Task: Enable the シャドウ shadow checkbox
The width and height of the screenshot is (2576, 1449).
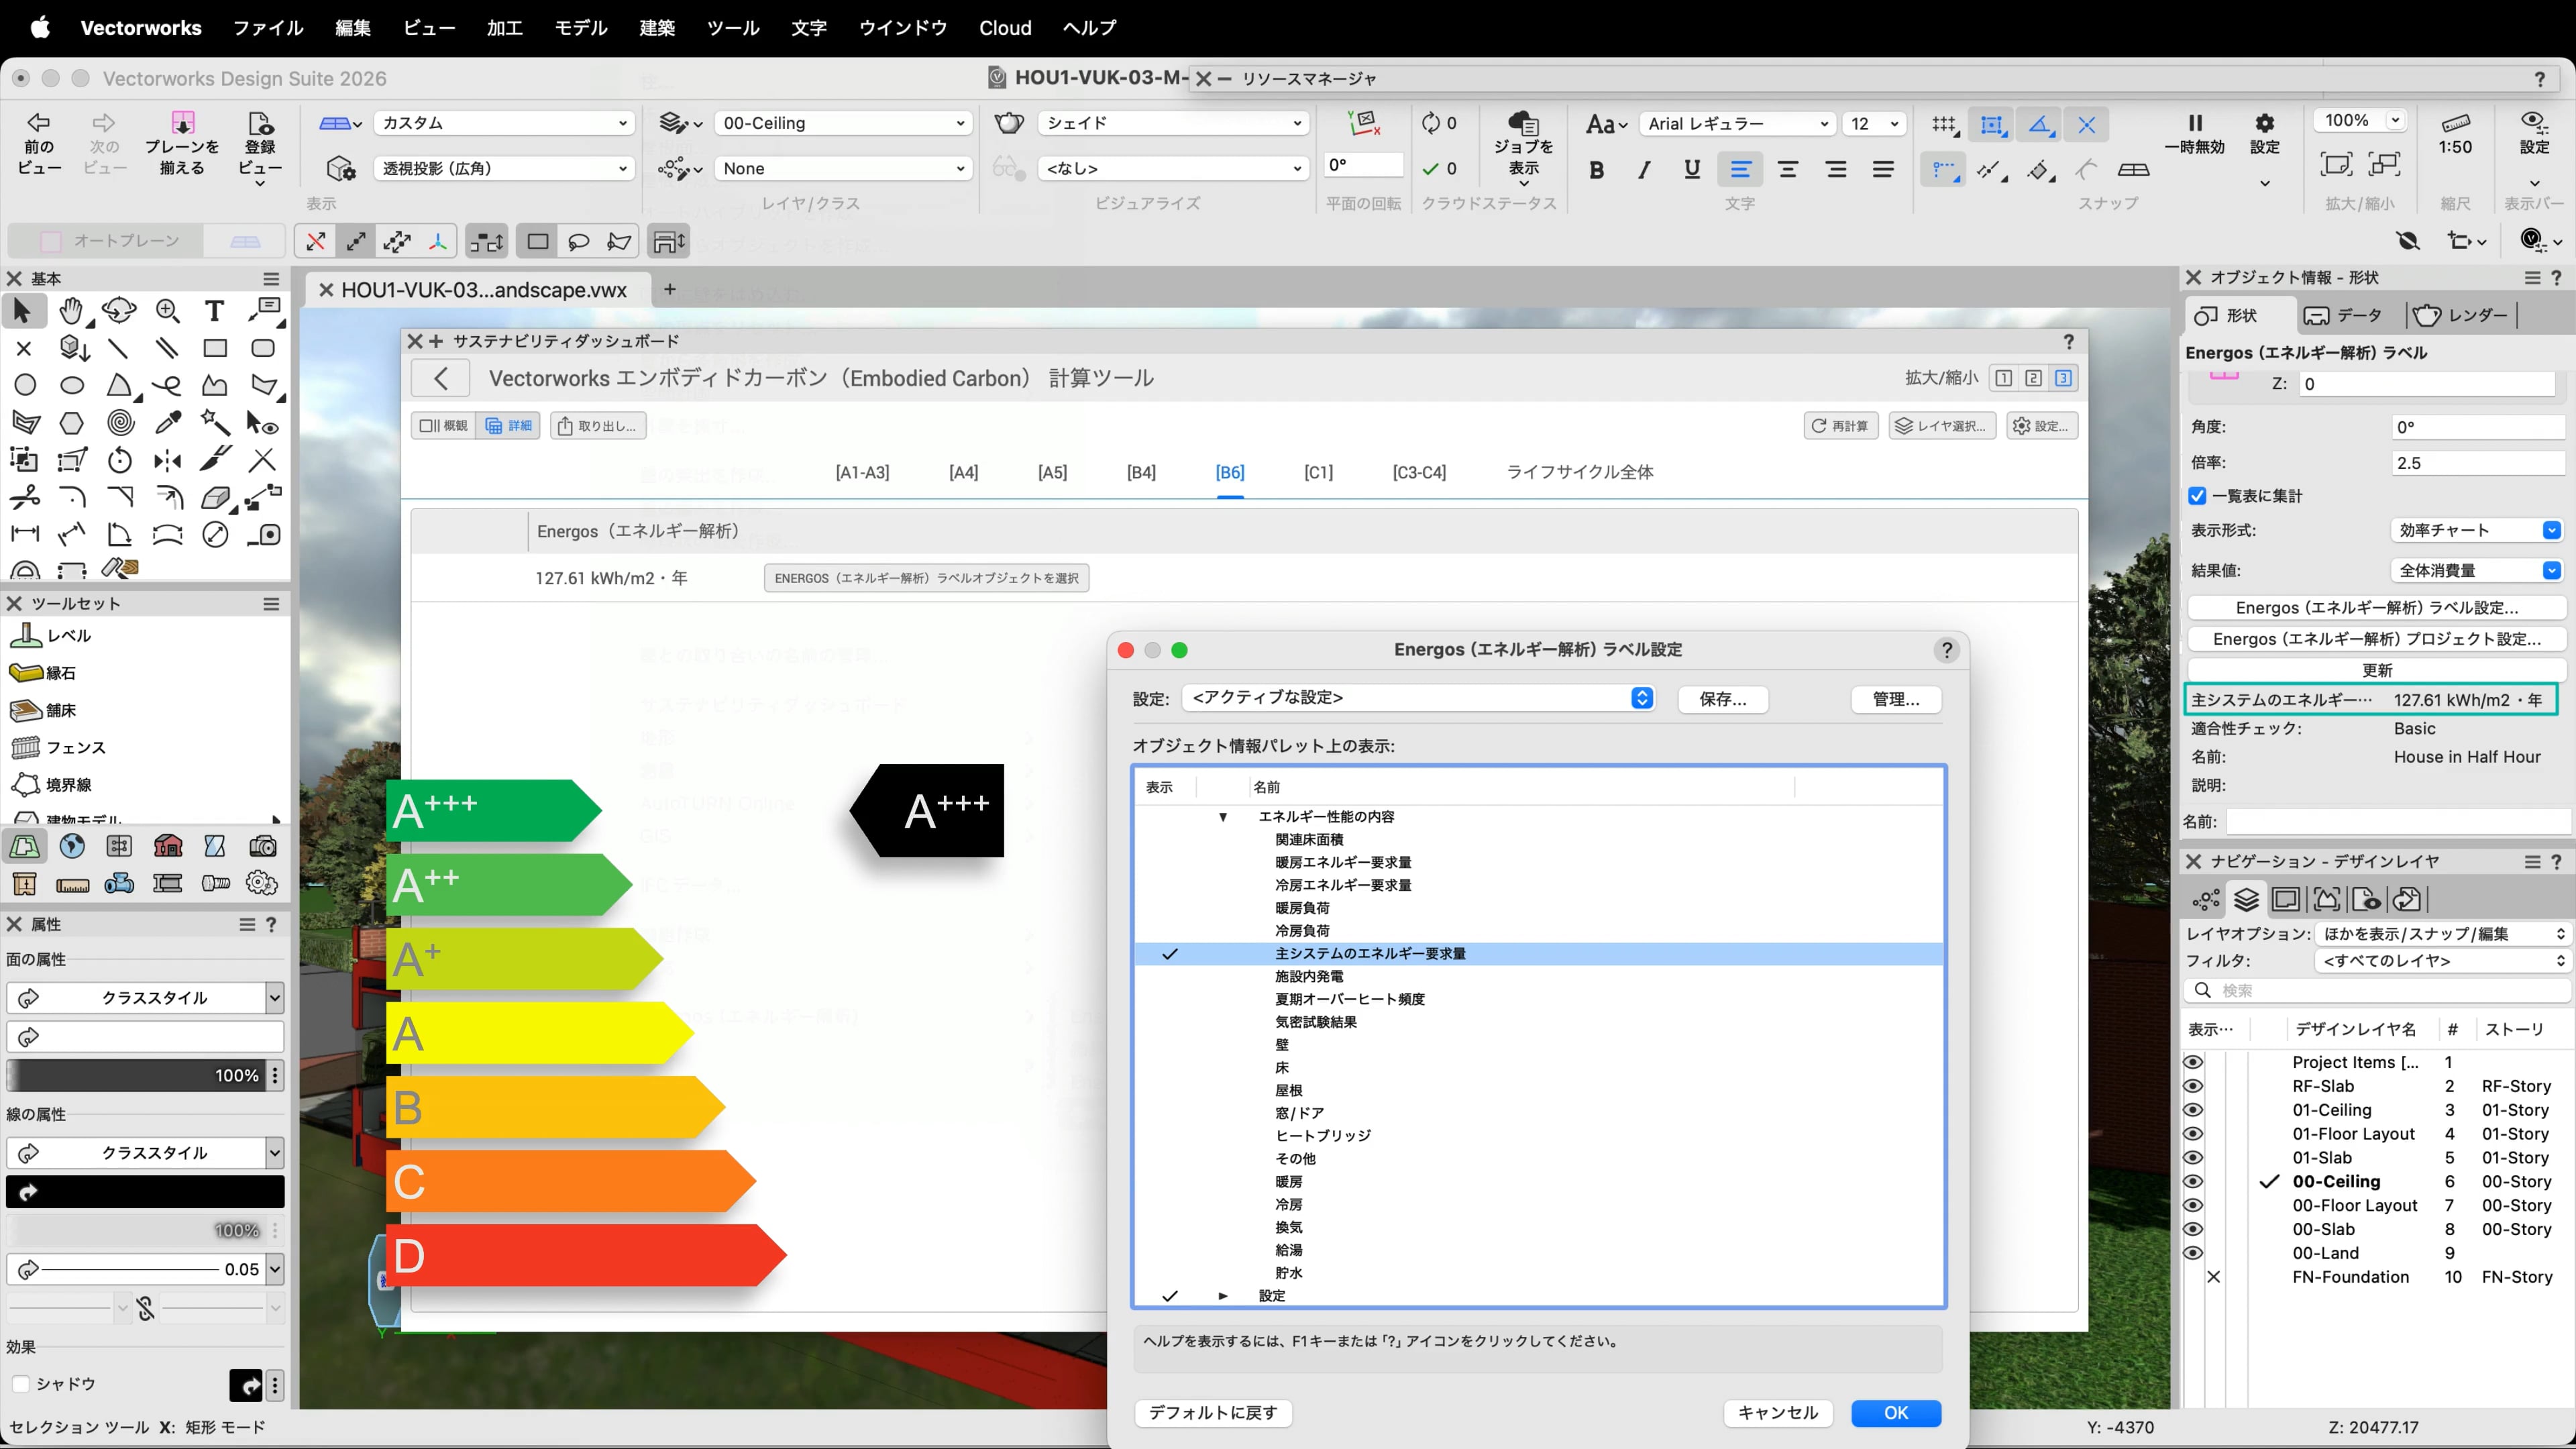Action: pyautogui.click(x=20, y=1383)
